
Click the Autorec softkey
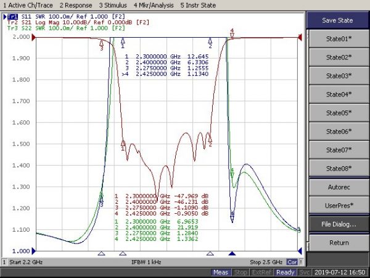coord(338,187)
